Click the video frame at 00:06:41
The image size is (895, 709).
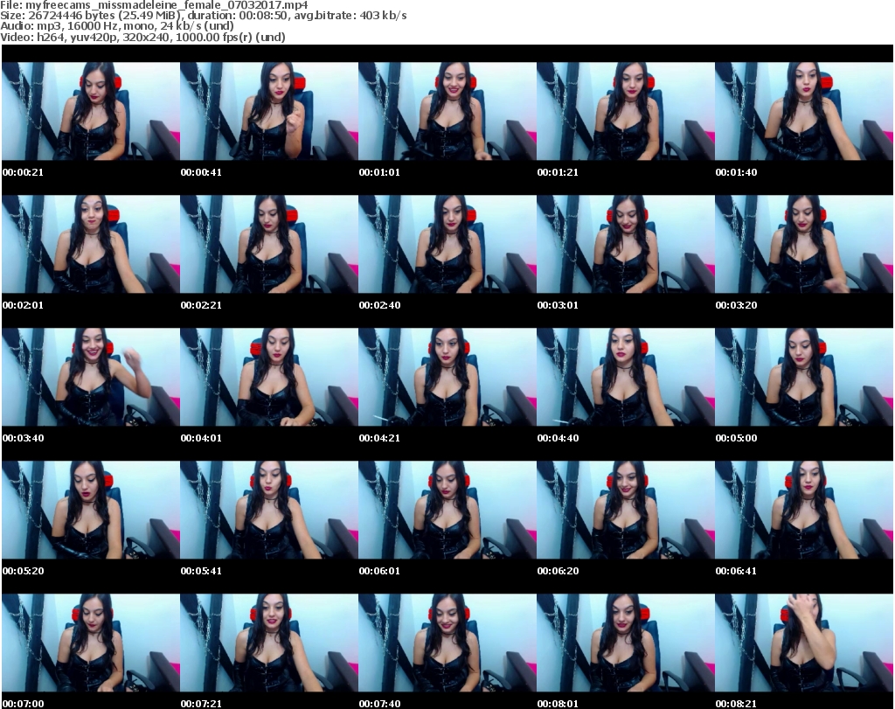804,510
